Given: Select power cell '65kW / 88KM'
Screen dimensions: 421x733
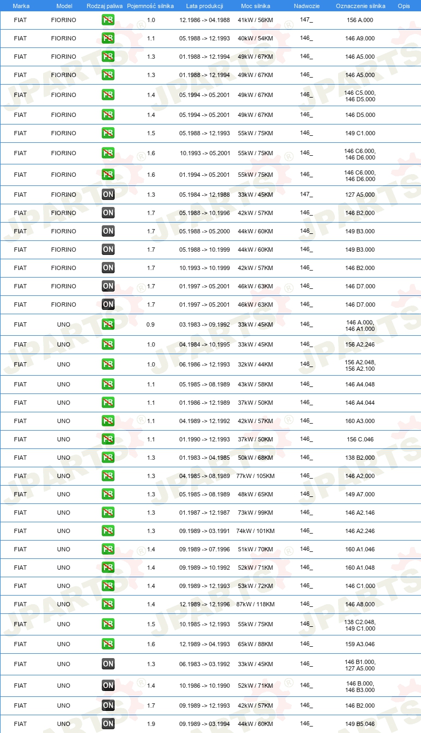Looking at the screenshot, I should pyautogui.click(x=256, y=644).
